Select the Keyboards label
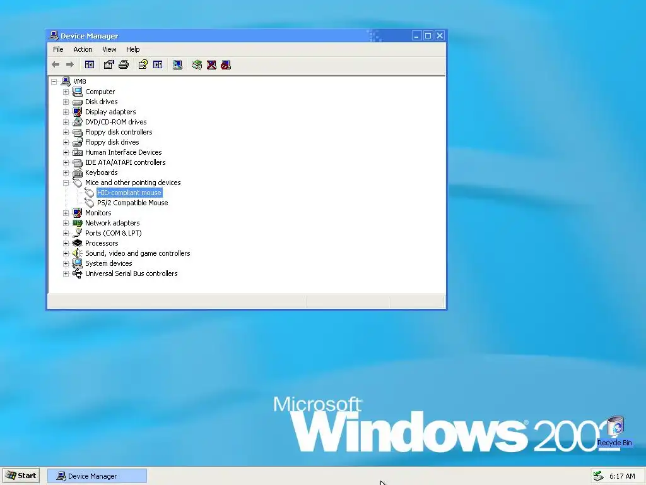 [x=102, y=172]
